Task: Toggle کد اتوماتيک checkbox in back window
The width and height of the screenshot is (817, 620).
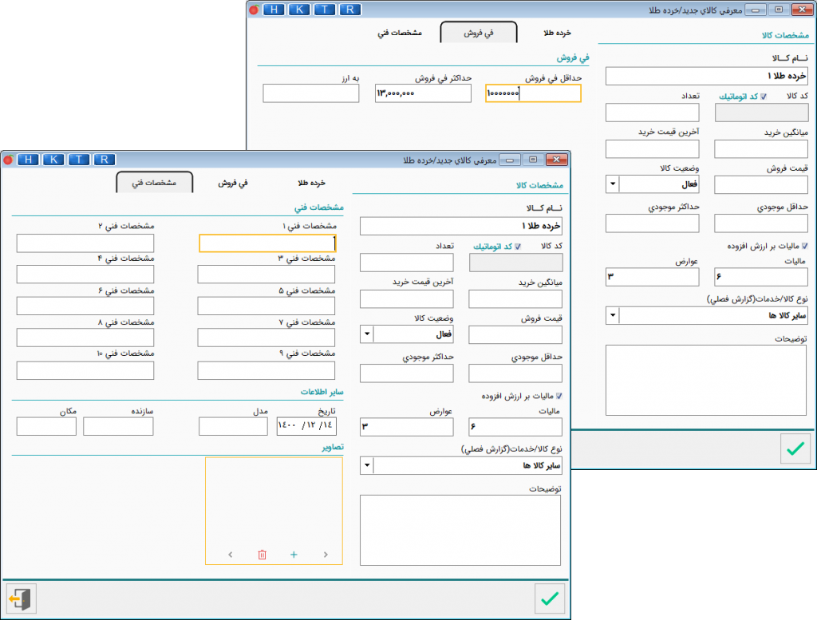Action: pyautogui.click(x=764, y=97)
